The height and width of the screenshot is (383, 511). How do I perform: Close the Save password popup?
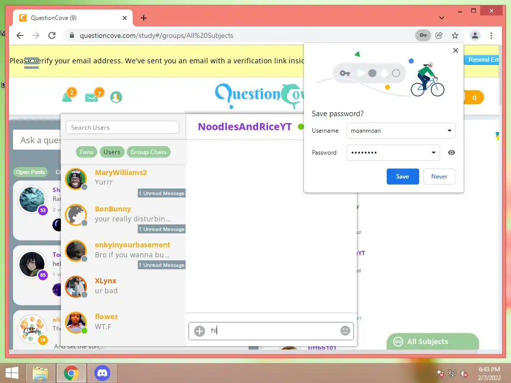[x=456, y=50]
